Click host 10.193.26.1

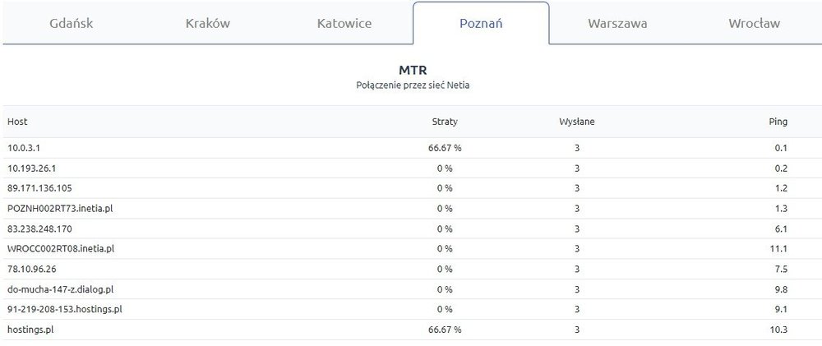(30, 168)
